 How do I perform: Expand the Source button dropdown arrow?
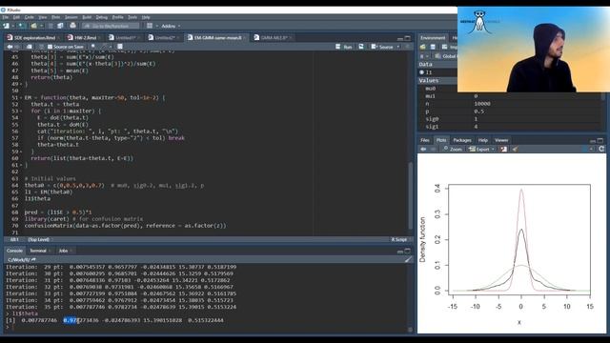point(398,47)
